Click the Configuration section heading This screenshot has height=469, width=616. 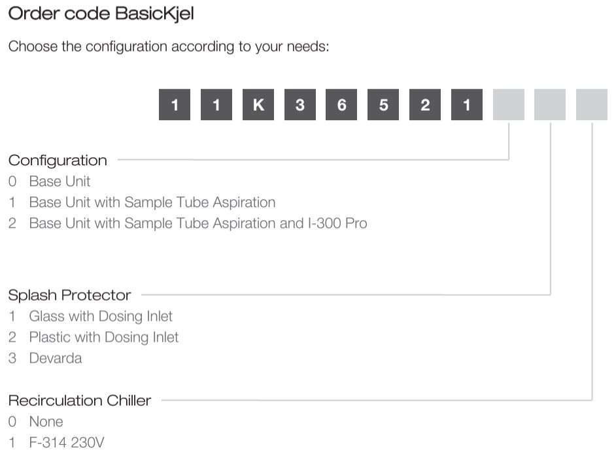(x=58, y=160)
